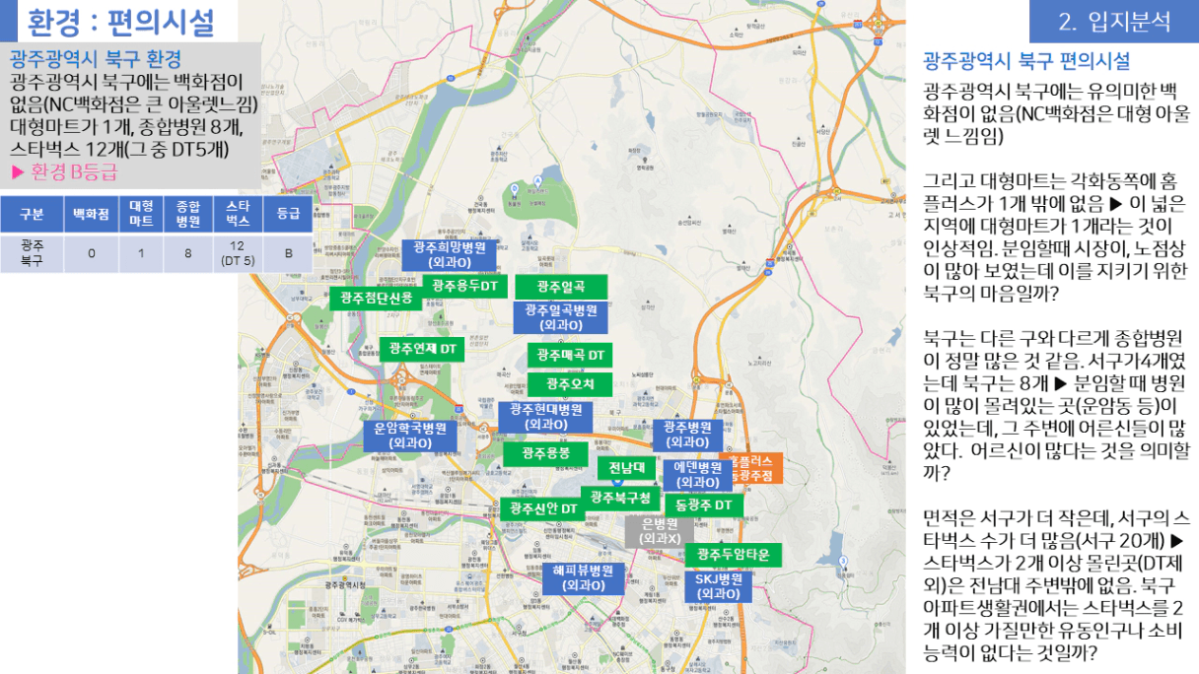Click the paragraph starting 면적은 서구가 더 작은데
This screenshot has width=1199, height=674.
(1055, 584)
